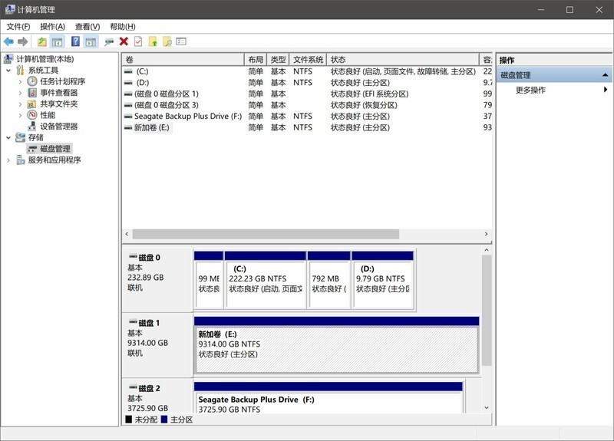
Task: Click the Up one level folder icon
Action: click(42, 41)
